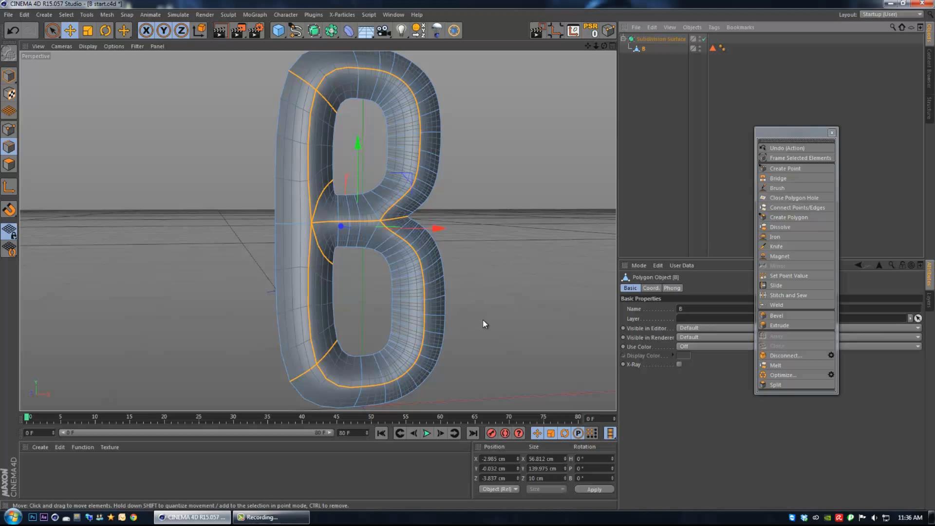This screenshot has width=935, height=526.
Task: Select the Magnet tool icon
Action: pos(764,256)
